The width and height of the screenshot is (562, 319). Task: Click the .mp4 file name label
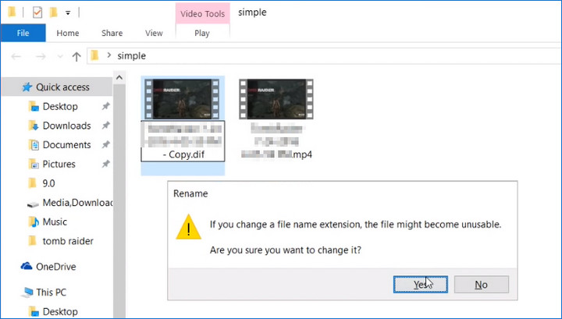click(x=276, y=141)
